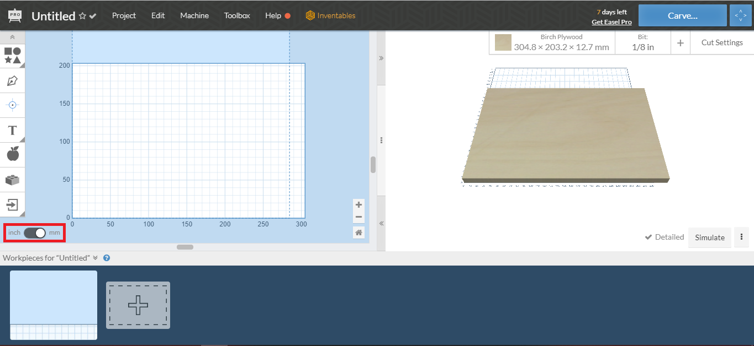Click the Help notification dot
The width and height of the screenshot is (754, 346).
[x=287, y=16]
